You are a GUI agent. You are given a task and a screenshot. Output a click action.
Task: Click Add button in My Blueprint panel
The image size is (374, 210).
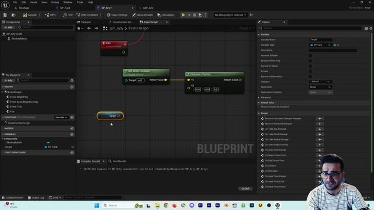(x=8, y=80)
